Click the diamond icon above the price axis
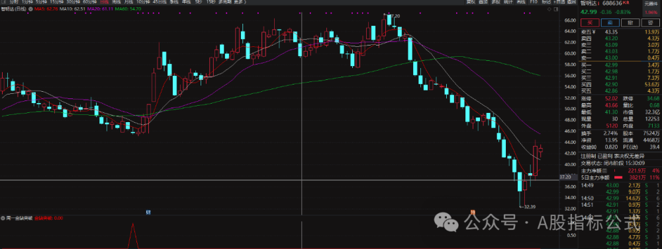 (x=549, y=9)
